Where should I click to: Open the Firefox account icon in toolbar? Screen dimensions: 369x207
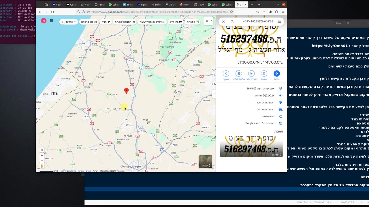click(270, 12)
